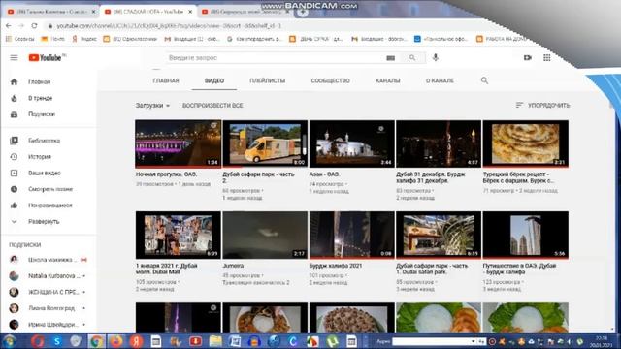Click the title Путешествие в ОАЭ. Дубай
This screenshot has width=621, height=349.
click(520, 269)
